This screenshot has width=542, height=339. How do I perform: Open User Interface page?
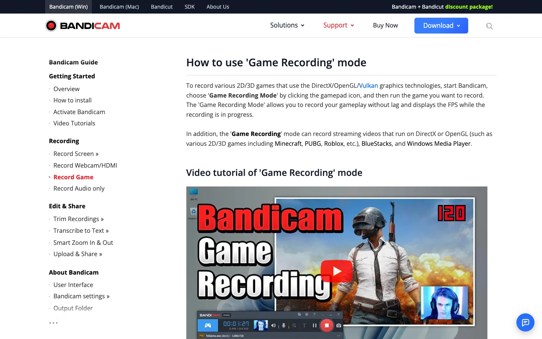coord(73,285)
